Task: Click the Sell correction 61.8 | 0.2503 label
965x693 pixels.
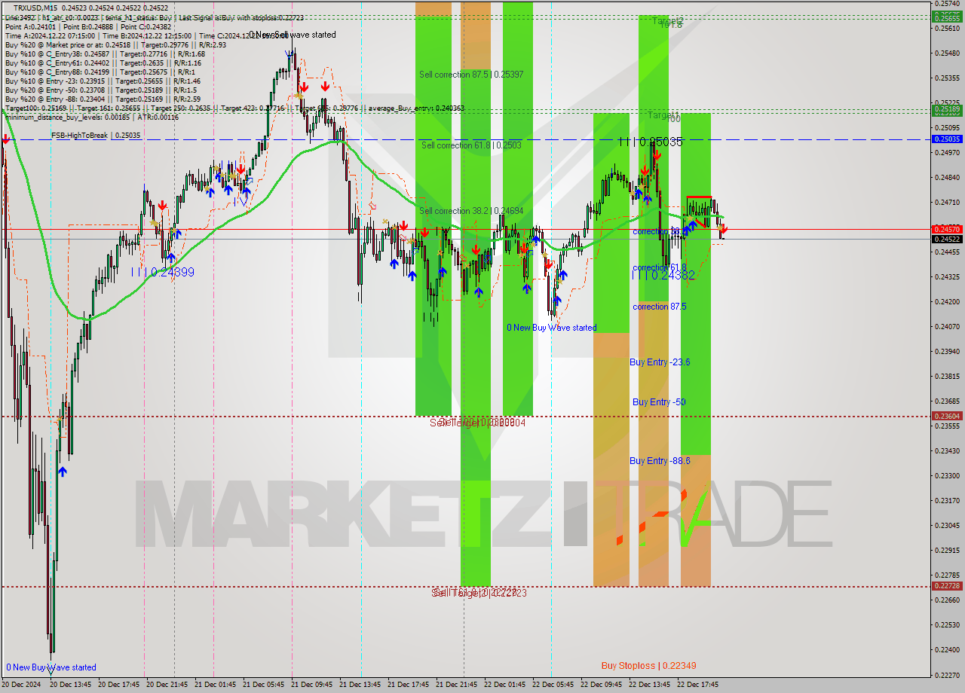Action: click(471, 145)
